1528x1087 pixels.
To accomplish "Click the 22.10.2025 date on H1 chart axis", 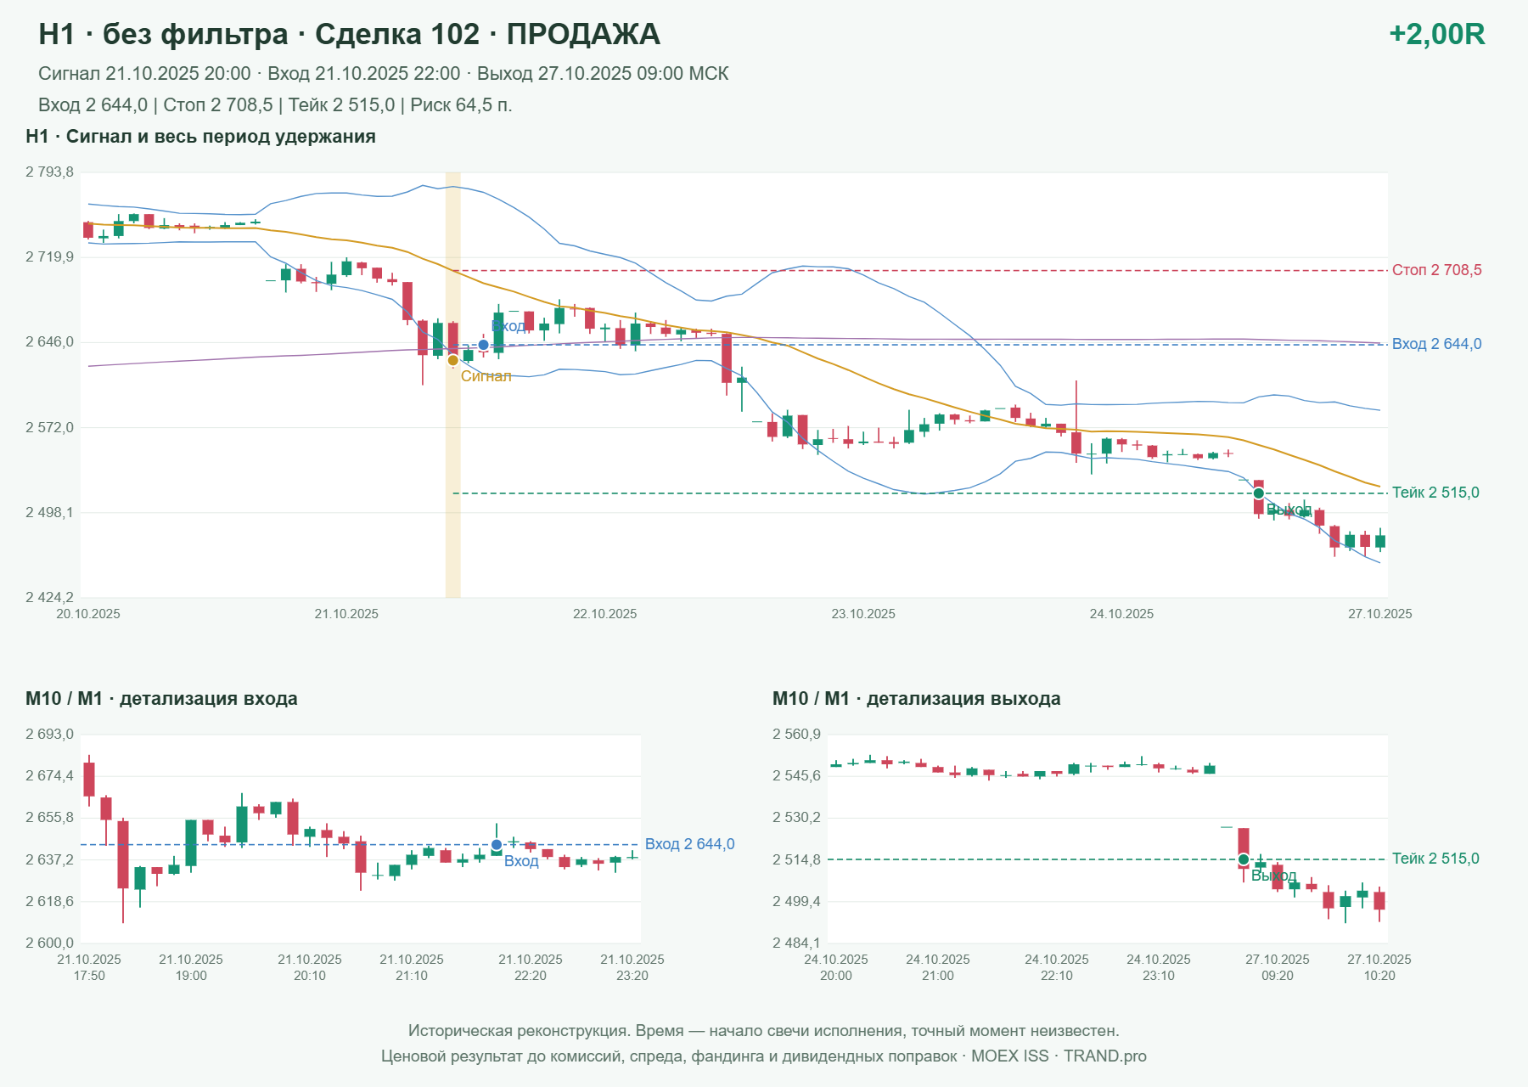I will (x=604, y=614).
